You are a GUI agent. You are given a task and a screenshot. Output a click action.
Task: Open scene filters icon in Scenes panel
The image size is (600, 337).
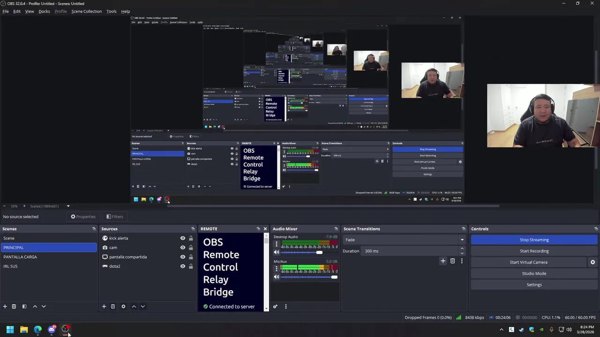[x=24, y=307]
